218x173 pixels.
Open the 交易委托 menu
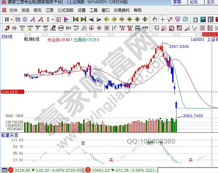121,10
